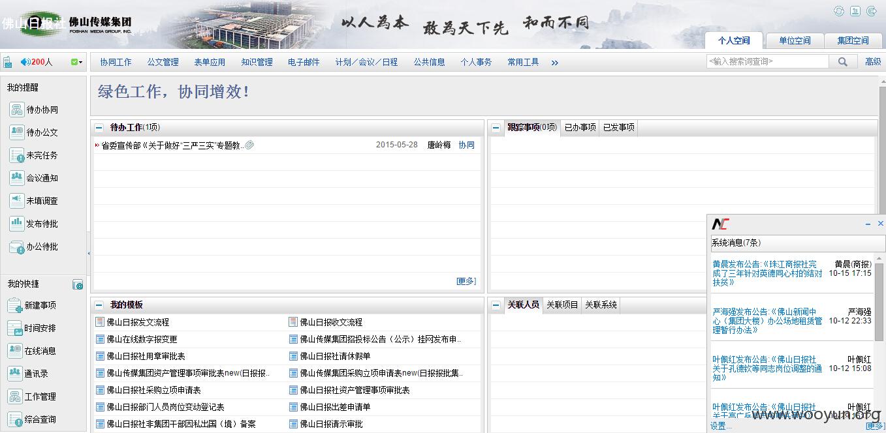
Task: Click the download icon in the top-right header
Action: coord(855,11)
